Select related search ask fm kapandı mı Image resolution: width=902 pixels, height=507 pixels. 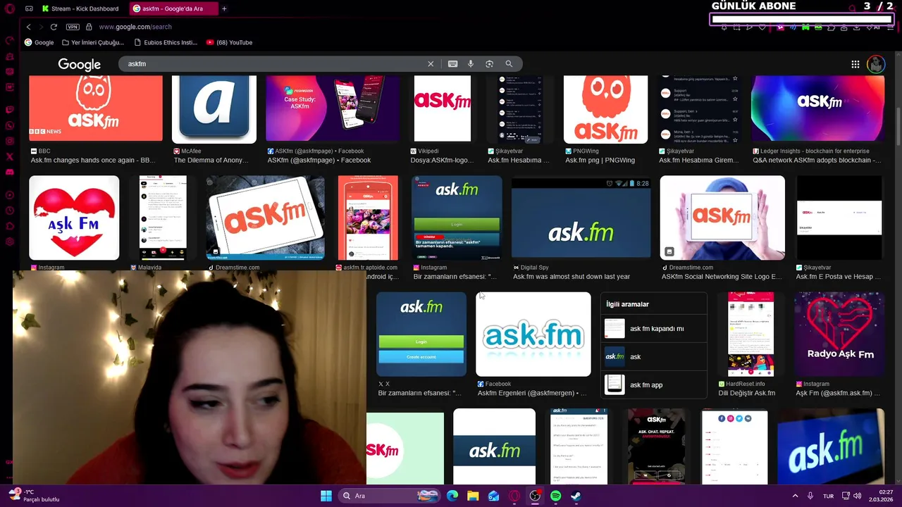point(653,328)
